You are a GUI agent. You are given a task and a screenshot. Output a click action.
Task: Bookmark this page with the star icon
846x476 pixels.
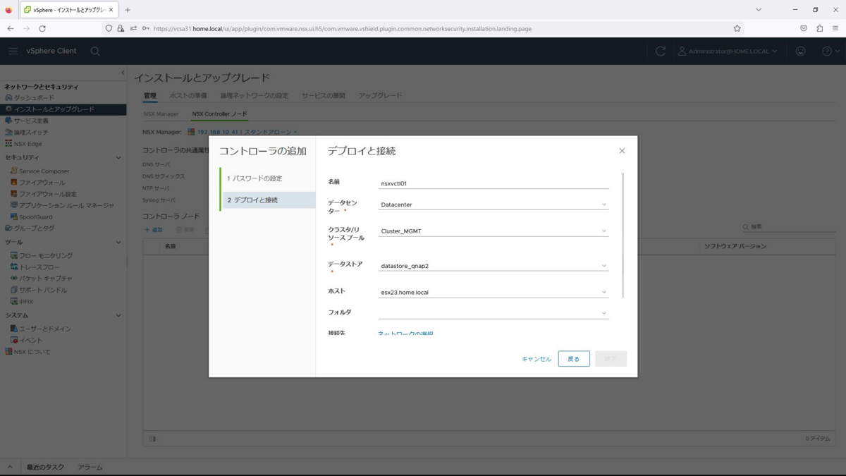[737, 28]
